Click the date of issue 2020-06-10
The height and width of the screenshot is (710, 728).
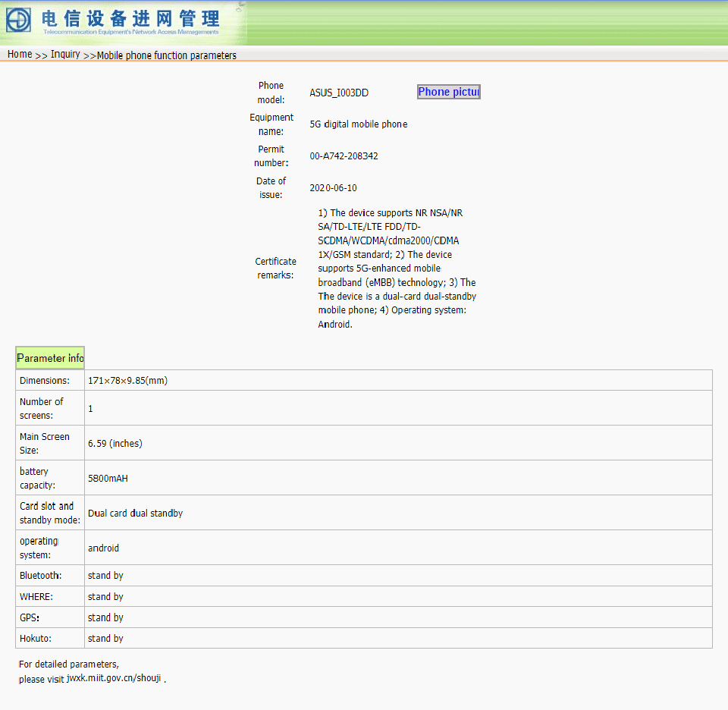pyautogui.click(x=334, y=188)
